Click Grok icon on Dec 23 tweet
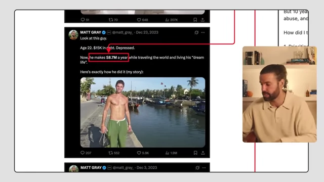 196,32
